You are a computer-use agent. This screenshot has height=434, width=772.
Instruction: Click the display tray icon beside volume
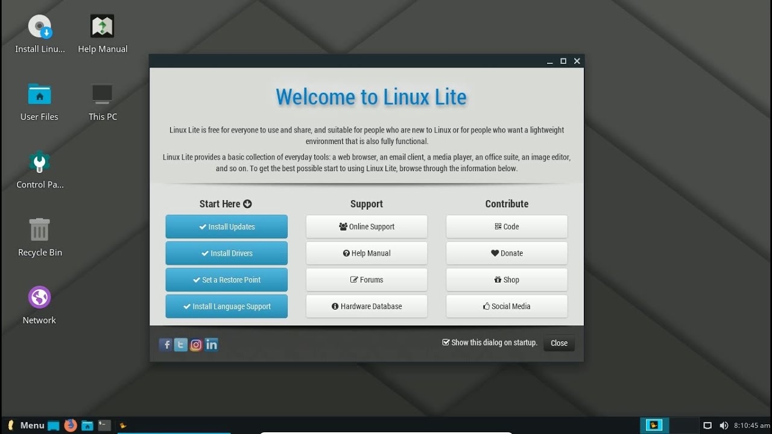pos(708,426)
